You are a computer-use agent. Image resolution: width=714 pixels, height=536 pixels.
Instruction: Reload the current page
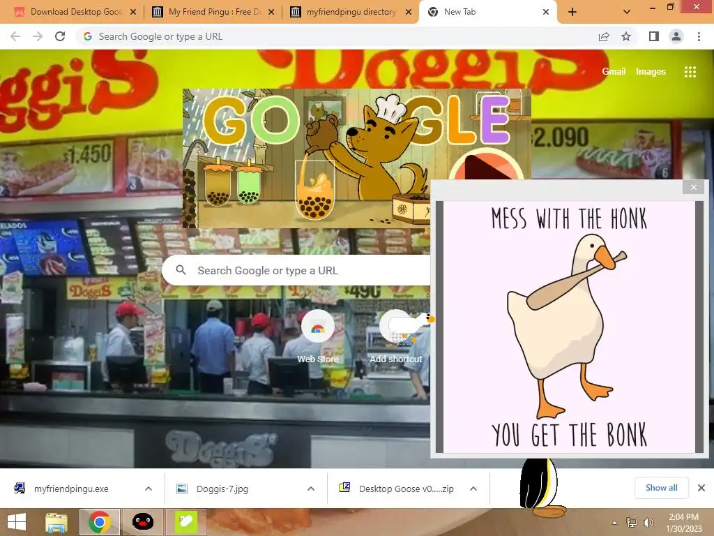tap(60, 36)
